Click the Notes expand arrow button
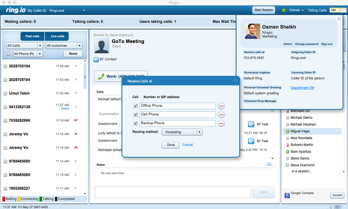The image size is (348, 209). [x=269, y=164]
